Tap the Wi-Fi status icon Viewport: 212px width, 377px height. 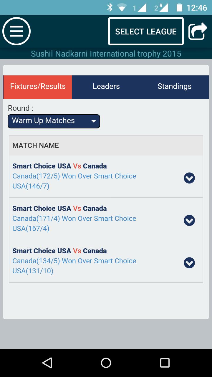[121, 7]
